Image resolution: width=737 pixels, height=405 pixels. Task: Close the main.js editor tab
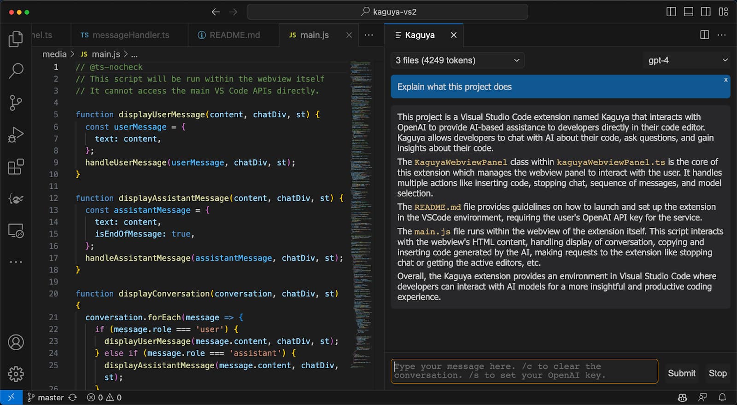(349, 35)
